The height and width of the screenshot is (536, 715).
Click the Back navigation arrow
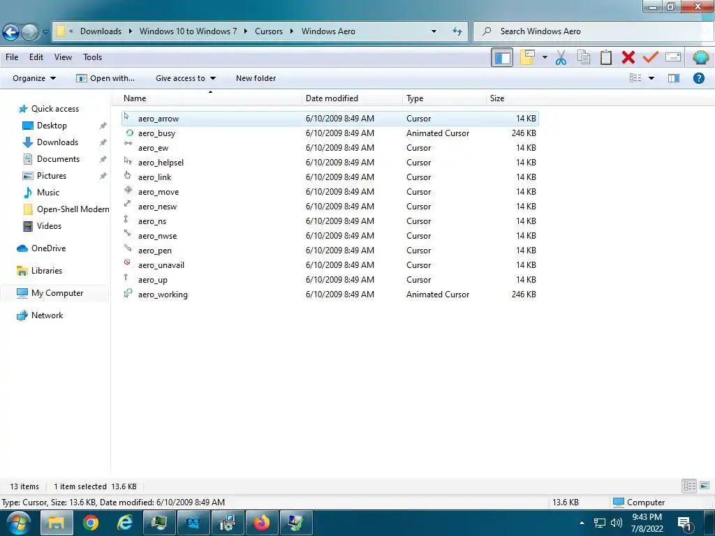[x=10, y=32]
